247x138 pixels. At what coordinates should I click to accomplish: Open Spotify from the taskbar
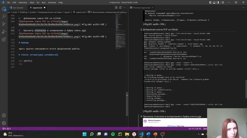tap(113, 134)
